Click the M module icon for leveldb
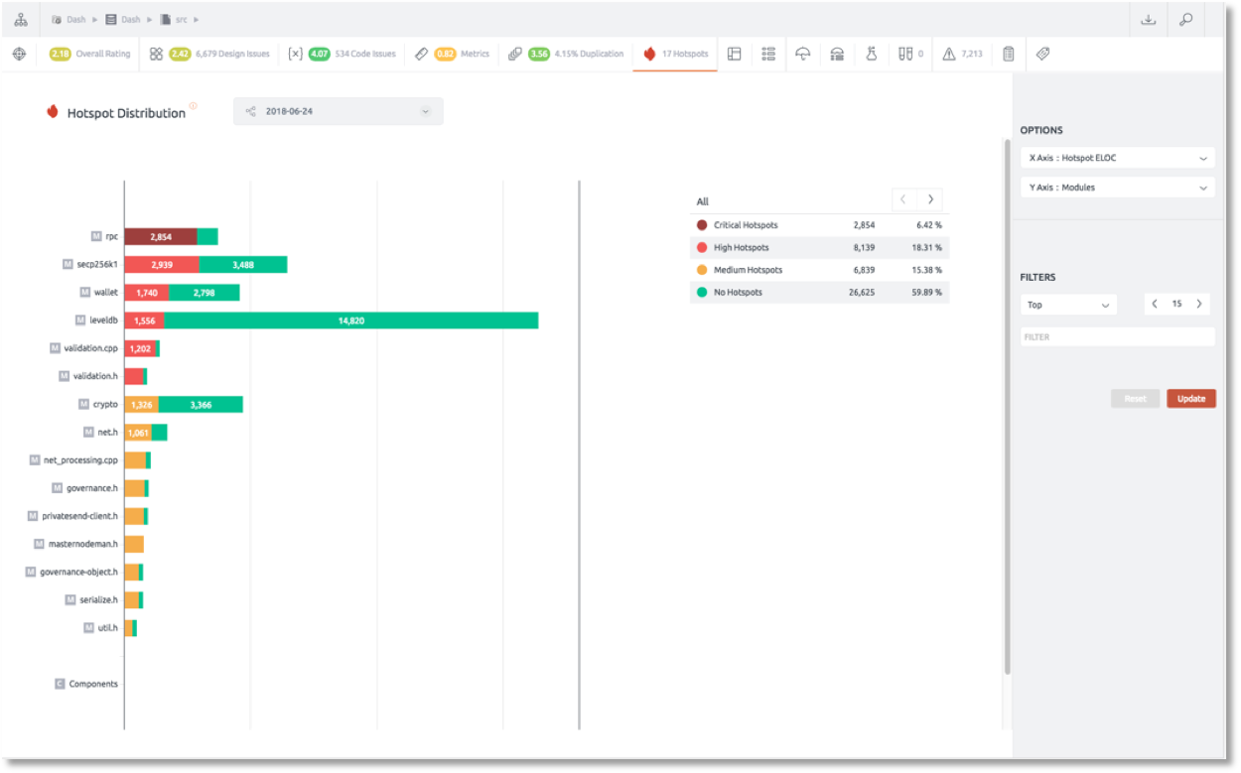1241x773 pixels. coord(80,321)
